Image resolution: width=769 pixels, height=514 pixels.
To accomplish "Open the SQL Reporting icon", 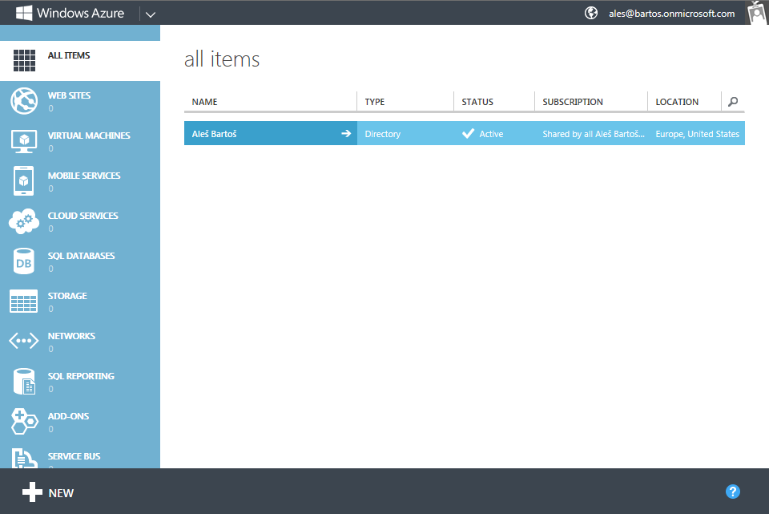I will click(x=25, y=382).
